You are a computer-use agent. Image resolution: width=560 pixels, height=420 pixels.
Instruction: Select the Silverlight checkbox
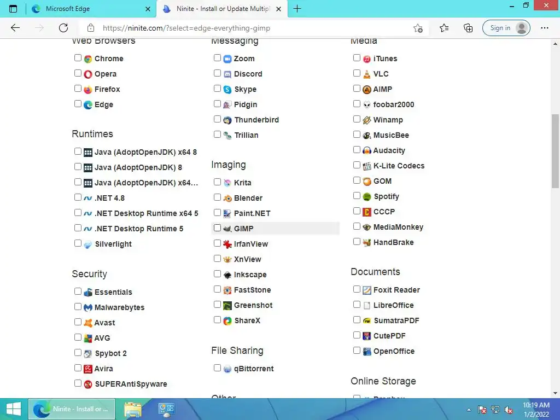[x=78, y=243]
